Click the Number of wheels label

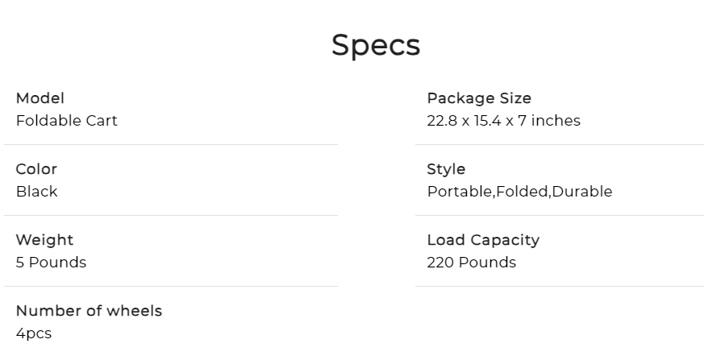click(x=89, y=311)
